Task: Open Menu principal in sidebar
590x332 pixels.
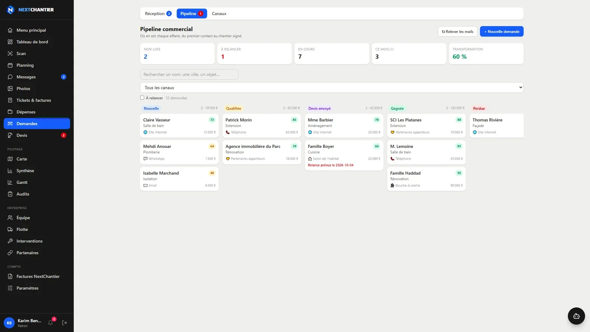Action: pos(37,30)
